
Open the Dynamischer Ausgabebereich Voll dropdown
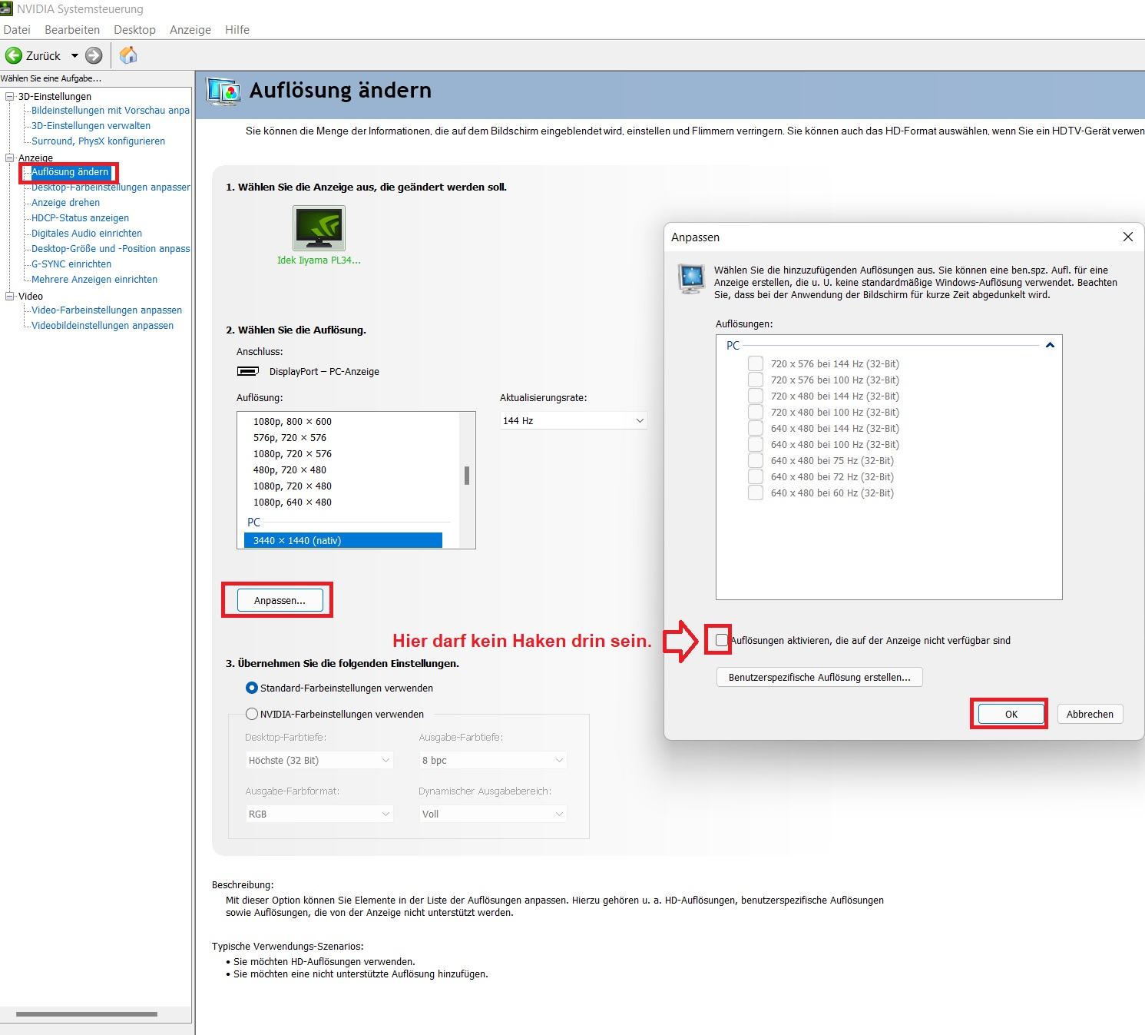[x=493, y=814]
